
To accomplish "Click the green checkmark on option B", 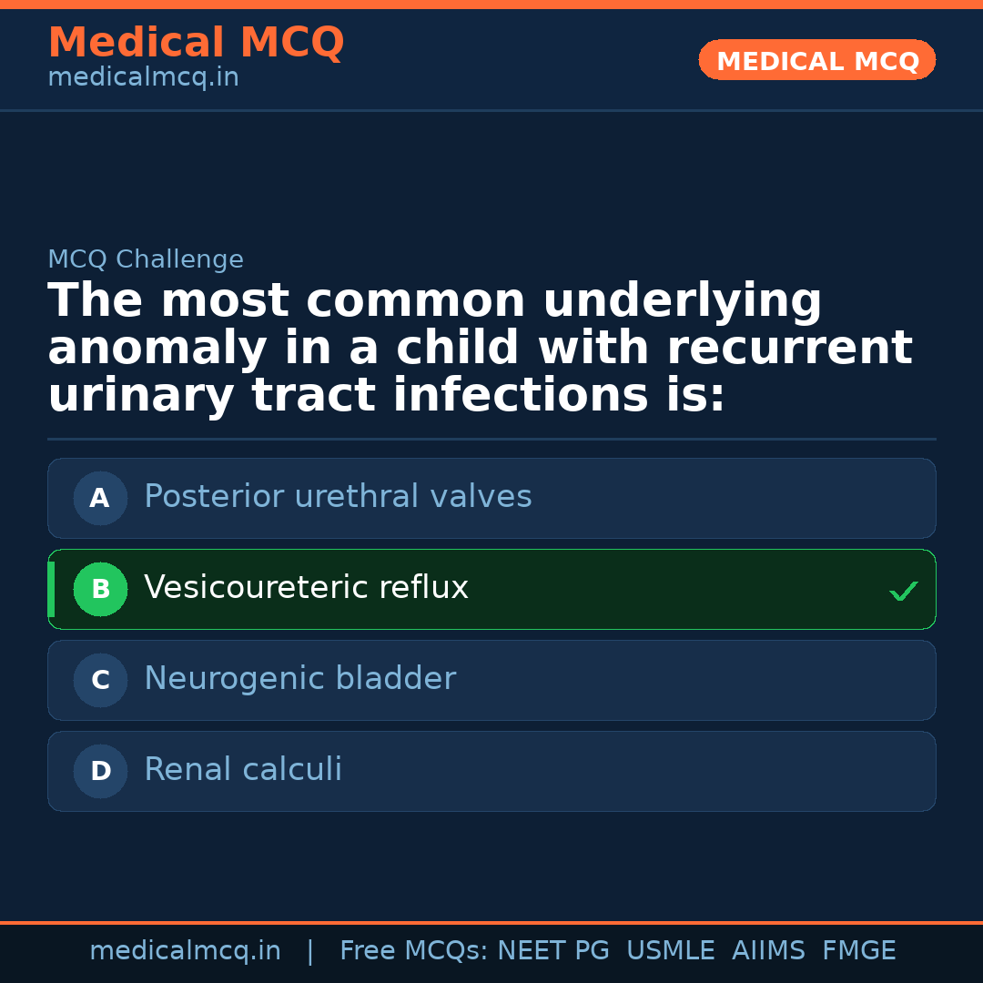I will (x=903, y=592).
